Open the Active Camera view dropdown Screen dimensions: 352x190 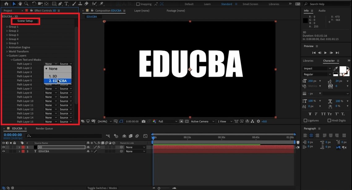pos(202,121)
